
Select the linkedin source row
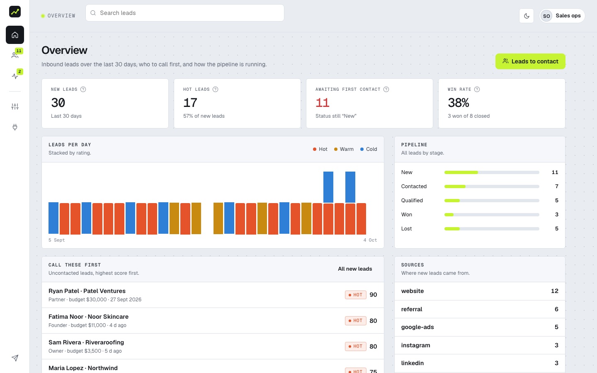480,363
